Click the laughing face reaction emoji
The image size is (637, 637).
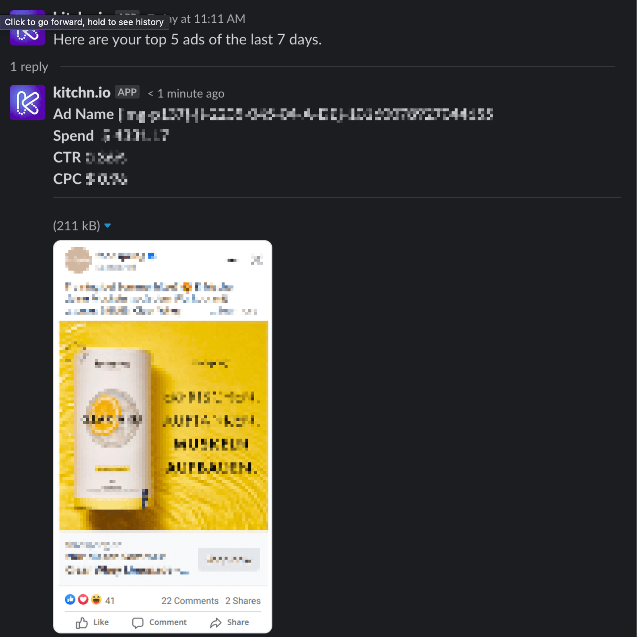(96, 600)
